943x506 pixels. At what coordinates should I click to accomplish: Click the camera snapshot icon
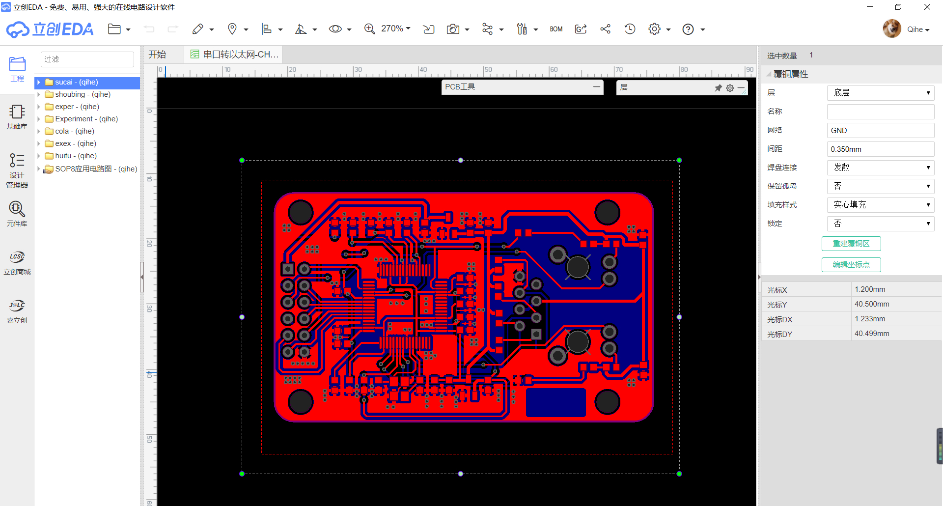453,29
